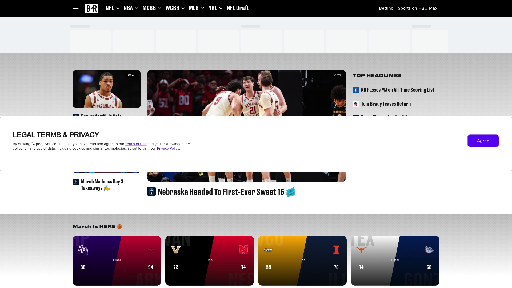512x288 pixels.
Task: Click the High Point team logo
Action: tap(83, 250)
